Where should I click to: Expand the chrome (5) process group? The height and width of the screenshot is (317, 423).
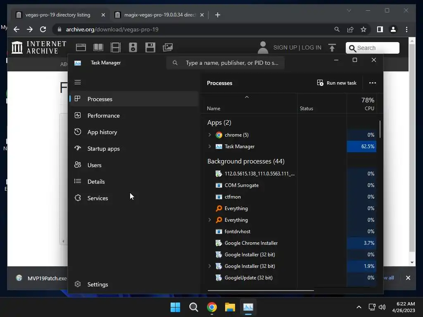click(209, 135)
